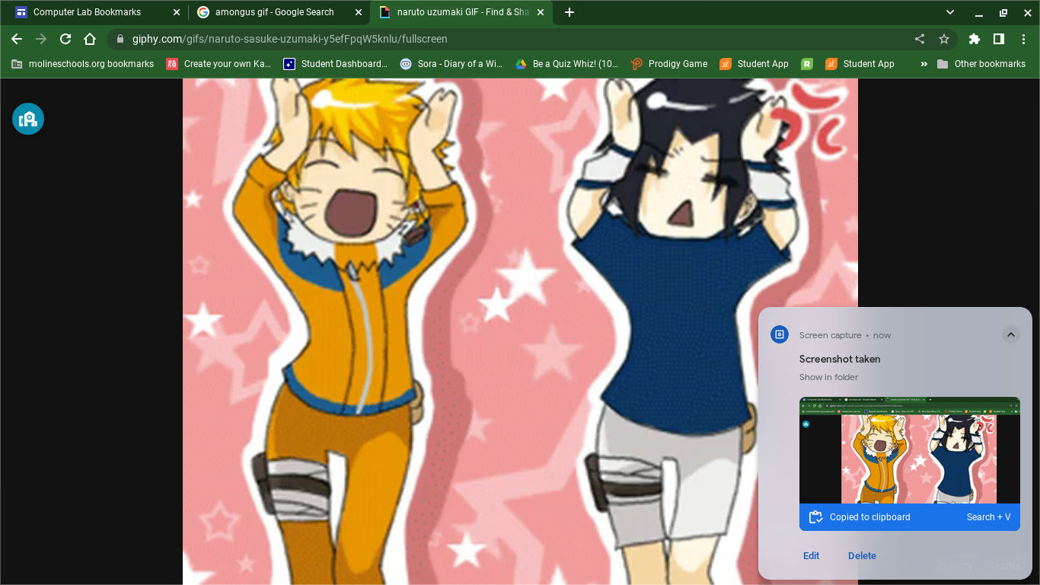Expand the hidden bookmarks overflow chevron
The height and width of the screenshot is (585, 1040).
(924, 64)
